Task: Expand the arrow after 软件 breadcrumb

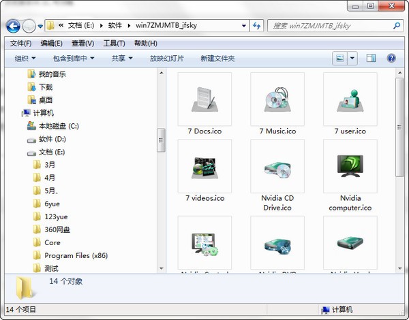Action: pyautogui.click(x=129, y=26)
